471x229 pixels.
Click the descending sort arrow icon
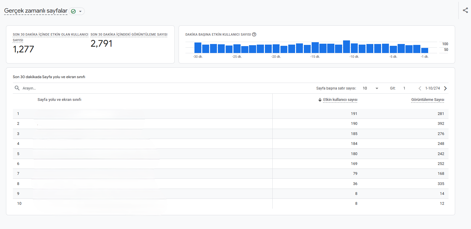320,100
